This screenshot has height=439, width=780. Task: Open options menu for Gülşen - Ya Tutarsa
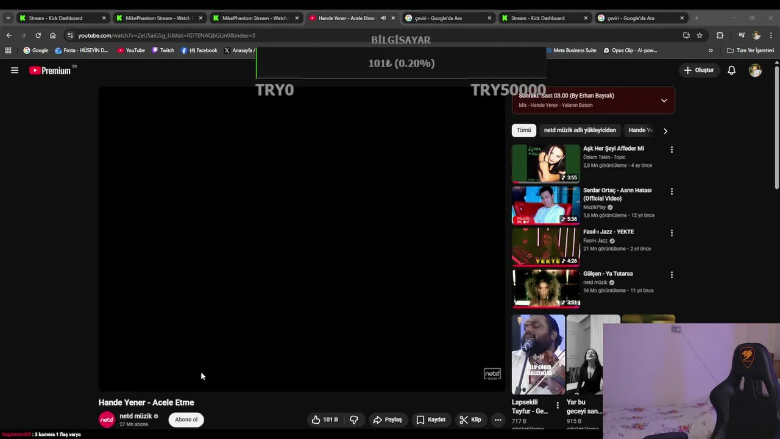[x=672, y=275]
